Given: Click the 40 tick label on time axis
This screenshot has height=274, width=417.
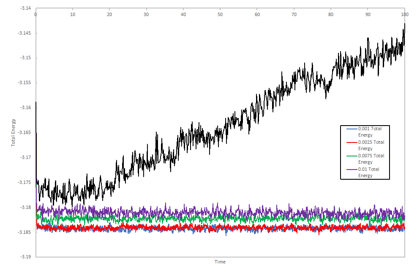Looking at the screenshot, I should tap(183, 14).
